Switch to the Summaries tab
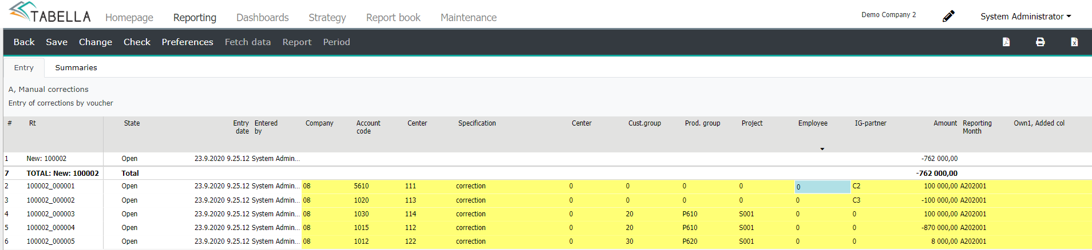 click(76, 67)
